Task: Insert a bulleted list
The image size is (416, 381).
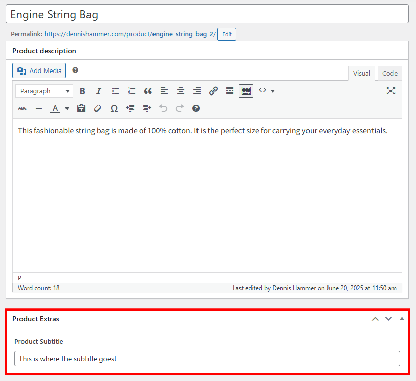Action: click(115, 90)
